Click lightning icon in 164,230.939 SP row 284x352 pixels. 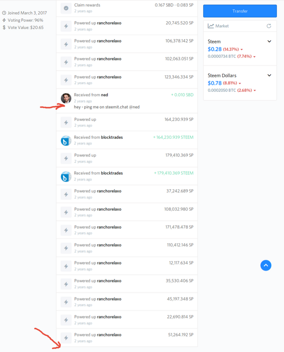coord(66,122)
